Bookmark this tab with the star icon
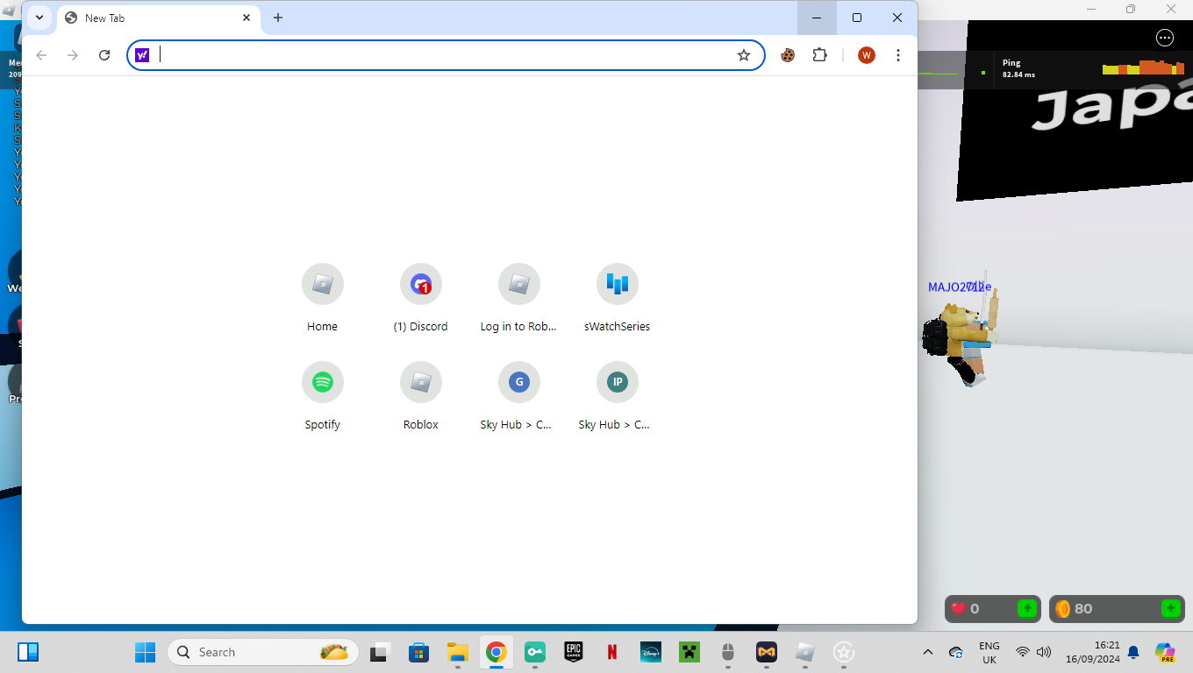This screenshot has width=1193, height=673. click(x=744, y=55)
